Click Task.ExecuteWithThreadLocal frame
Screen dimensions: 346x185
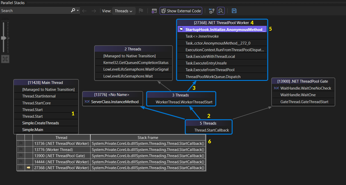point(210,57)
